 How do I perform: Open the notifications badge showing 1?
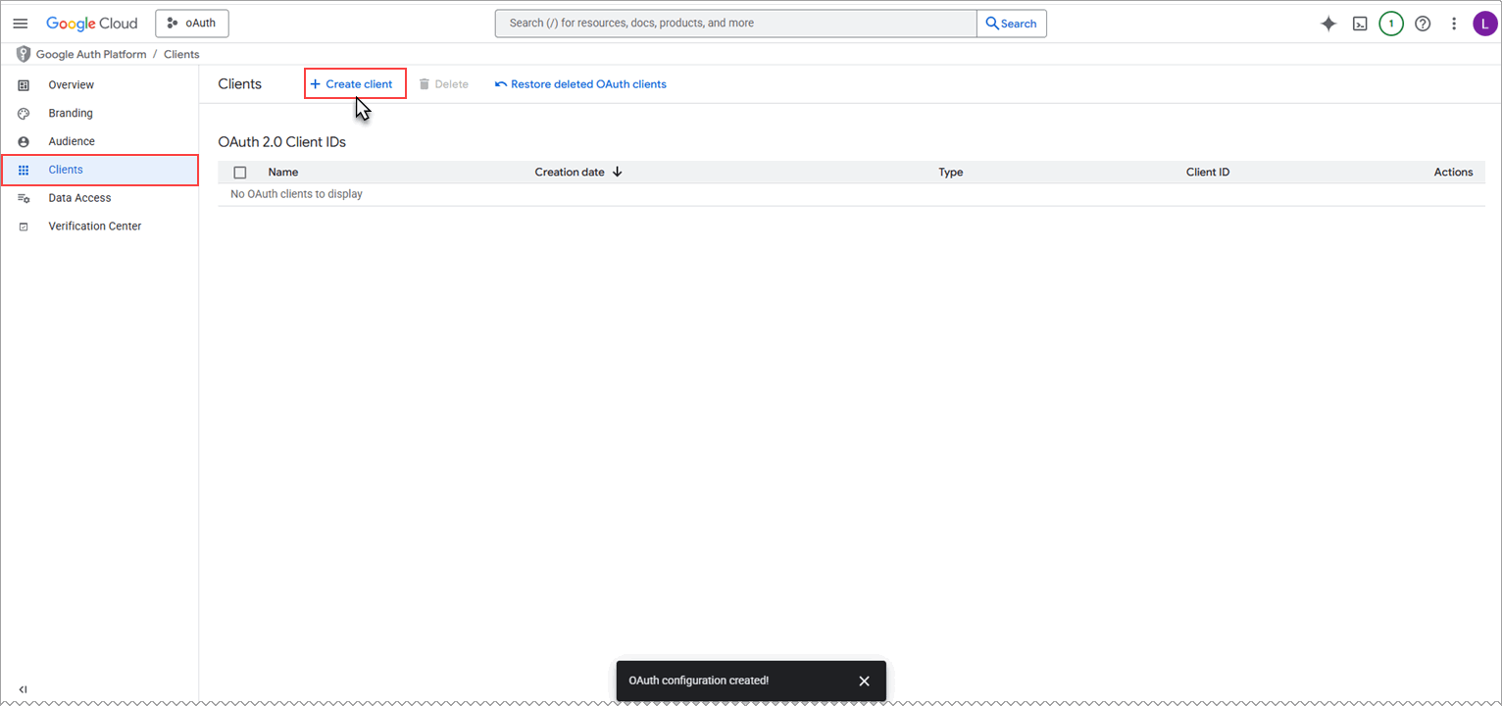pos(1391,24)
